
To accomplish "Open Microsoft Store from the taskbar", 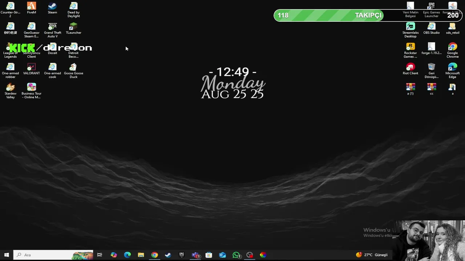I will point(209,255).
